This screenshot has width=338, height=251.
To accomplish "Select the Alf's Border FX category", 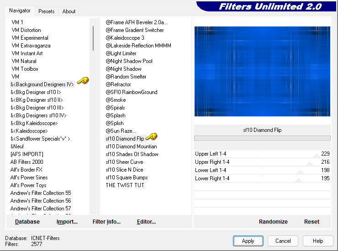I will tap(26, 170).
